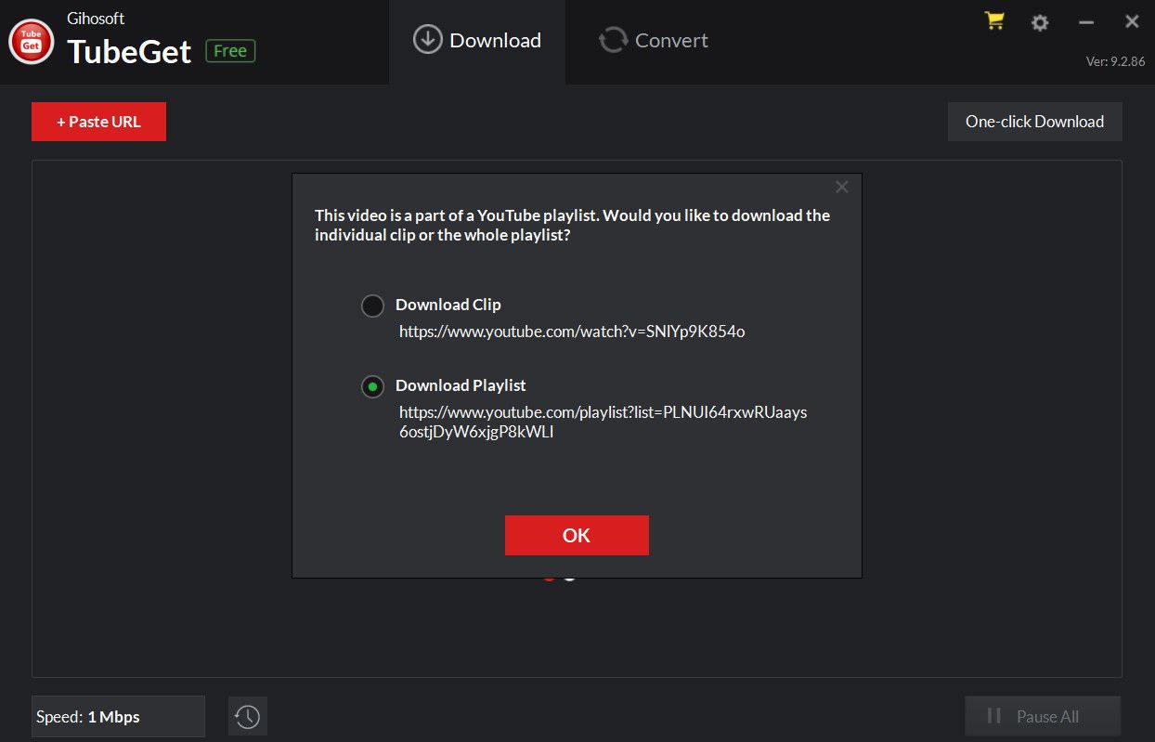Select the Download Clip radio button
The height and width of the screenshot is (742, 1155).
pos(372,306)
